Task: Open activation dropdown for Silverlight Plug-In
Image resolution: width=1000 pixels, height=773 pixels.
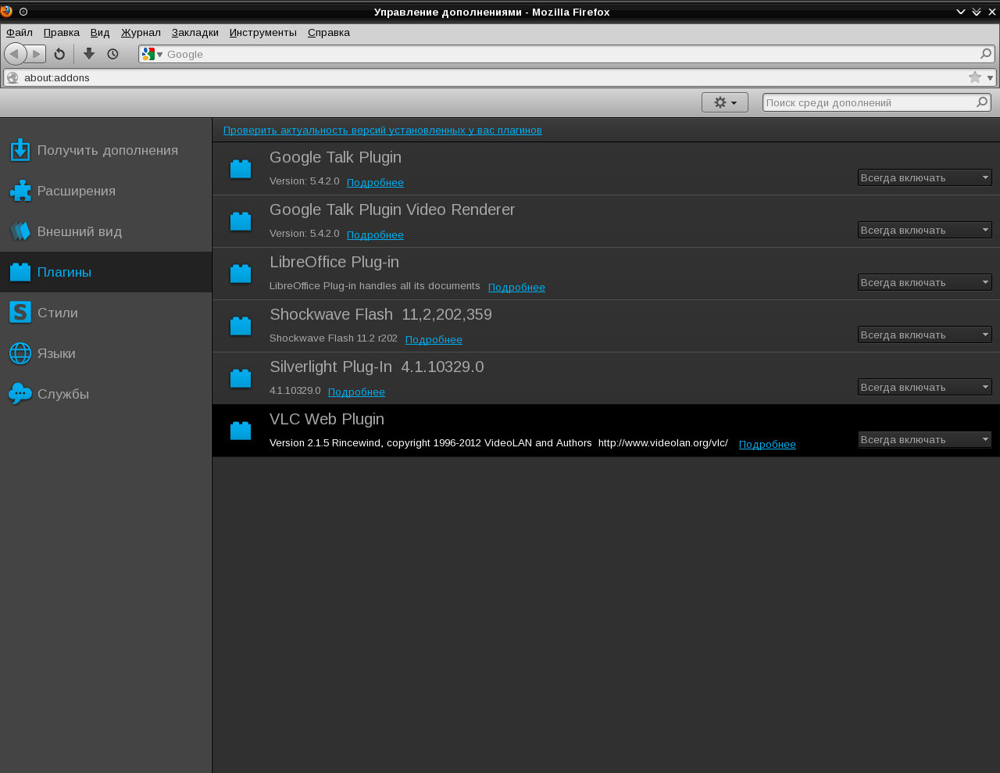Action: tap(925, 387)
